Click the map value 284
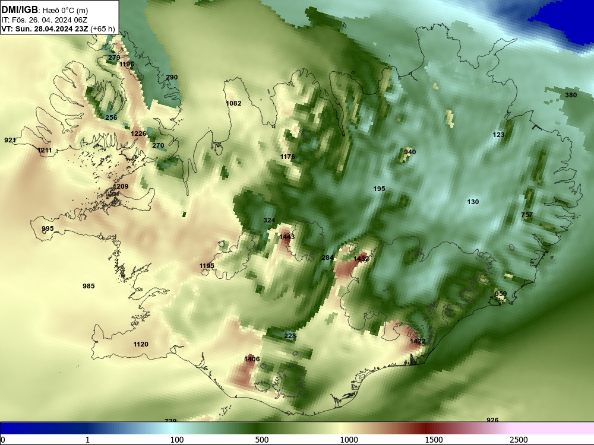Image resolution: width=594 pixels, height=445 pixels. point(327,258)
